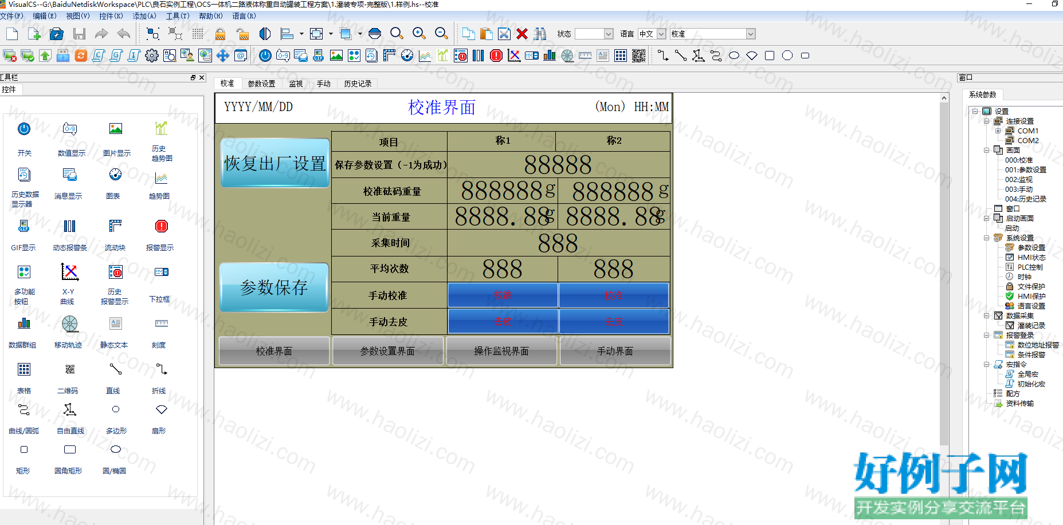Click the zoom in magnifier icon
The image size is (1063, 525).
pyautogui.click(x=419, y=34)
